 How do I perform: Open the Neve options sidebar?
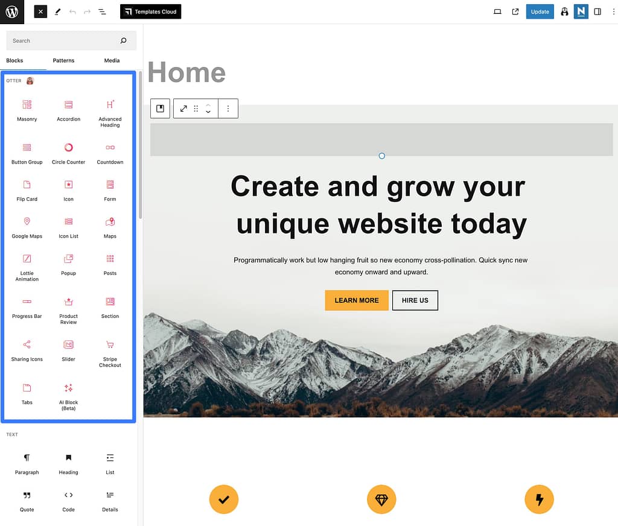581,12
